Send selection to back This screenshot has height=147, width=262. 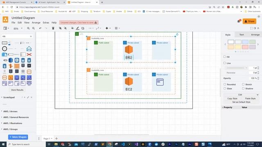(x=65, y=28)
